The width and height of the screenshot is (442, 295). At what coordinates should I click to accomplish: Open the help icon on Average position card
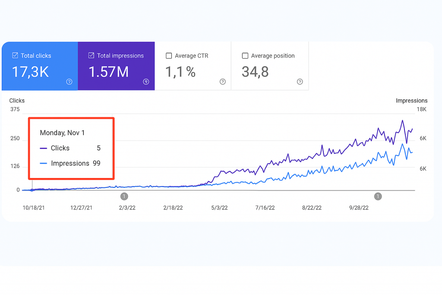click(x=300, y=82)
